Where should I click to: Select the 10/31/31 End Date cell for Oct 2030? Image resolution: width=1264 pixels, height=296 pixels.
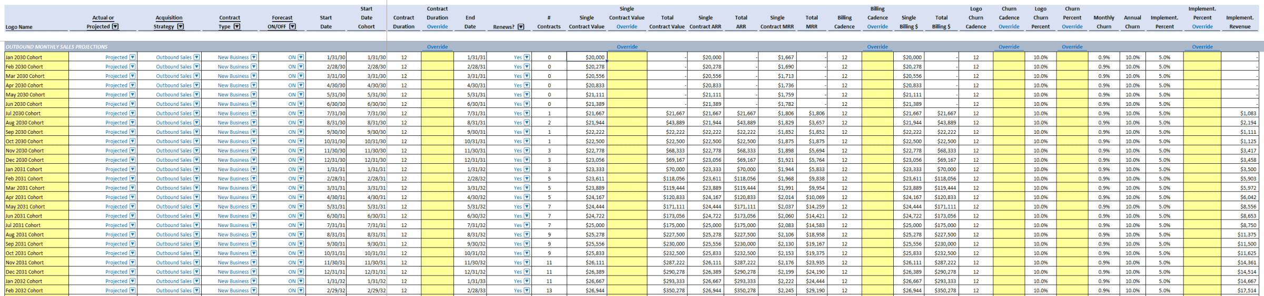470,141
